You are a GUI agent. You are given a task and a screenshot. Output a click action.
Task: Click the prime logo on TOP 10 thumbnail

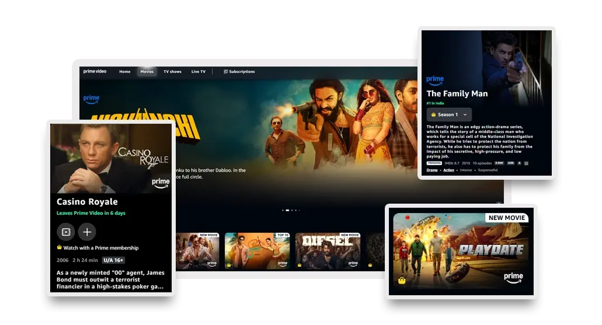pyautogui.click(x=282, y=263)
